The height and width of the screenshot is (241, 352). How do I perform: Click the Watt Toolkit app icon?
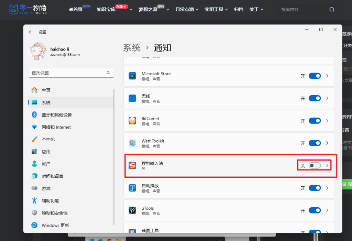click(x=132, y=143)
